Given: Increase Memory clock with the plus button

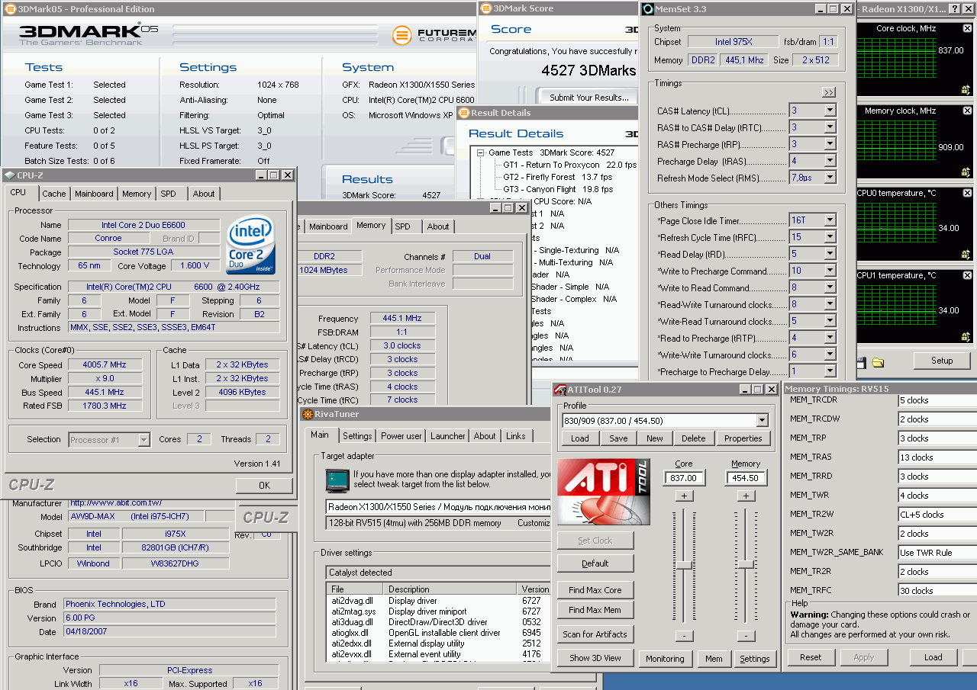Looking at the screenshot, I should pyautogui.click(x=746, y=496).
